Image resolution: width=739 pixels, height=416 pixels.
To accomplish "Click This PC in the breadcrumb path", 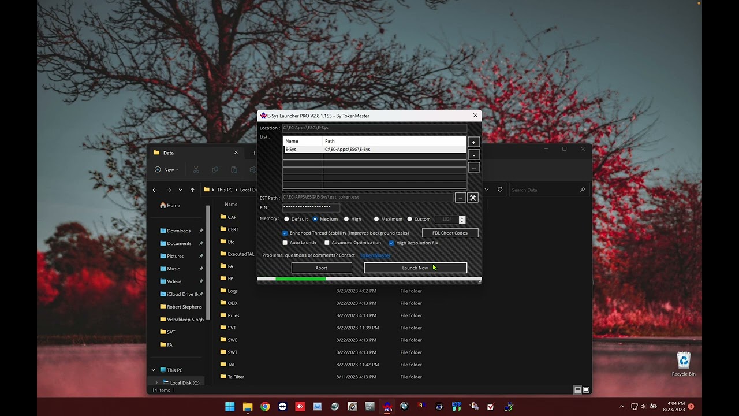I will (225, 190).
